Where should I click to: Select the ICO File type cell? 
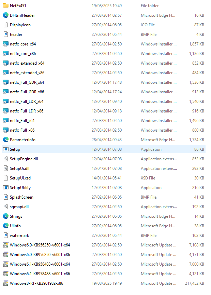pos(148,25)
